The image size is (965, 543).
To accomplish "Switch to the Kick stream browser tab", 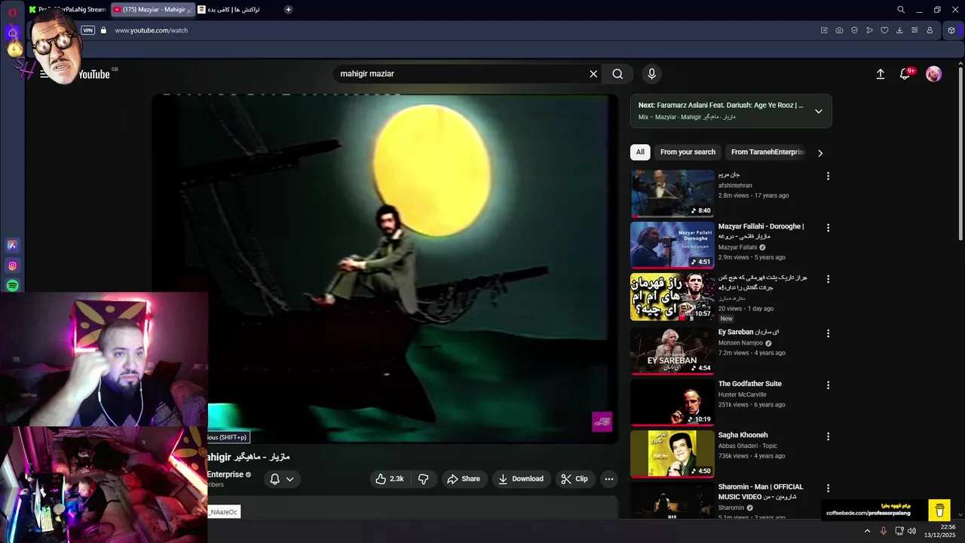I will point(68,10).
